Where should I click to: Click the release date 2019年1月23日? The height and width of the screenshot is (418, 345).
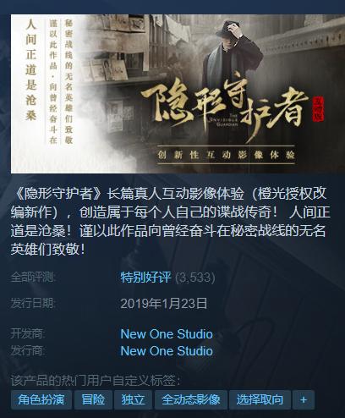coord(164,304)
